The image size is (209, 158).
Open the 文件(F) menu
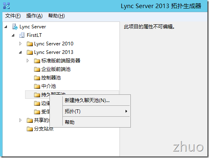coord(13,16)
